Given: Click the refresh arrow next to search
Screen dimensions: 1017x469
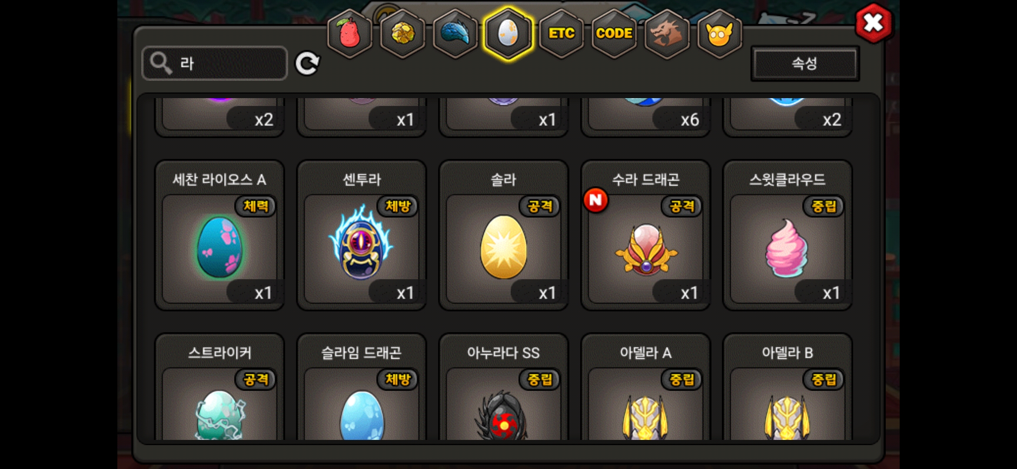Looking at the screenshot, I should (x=307, y=64).
